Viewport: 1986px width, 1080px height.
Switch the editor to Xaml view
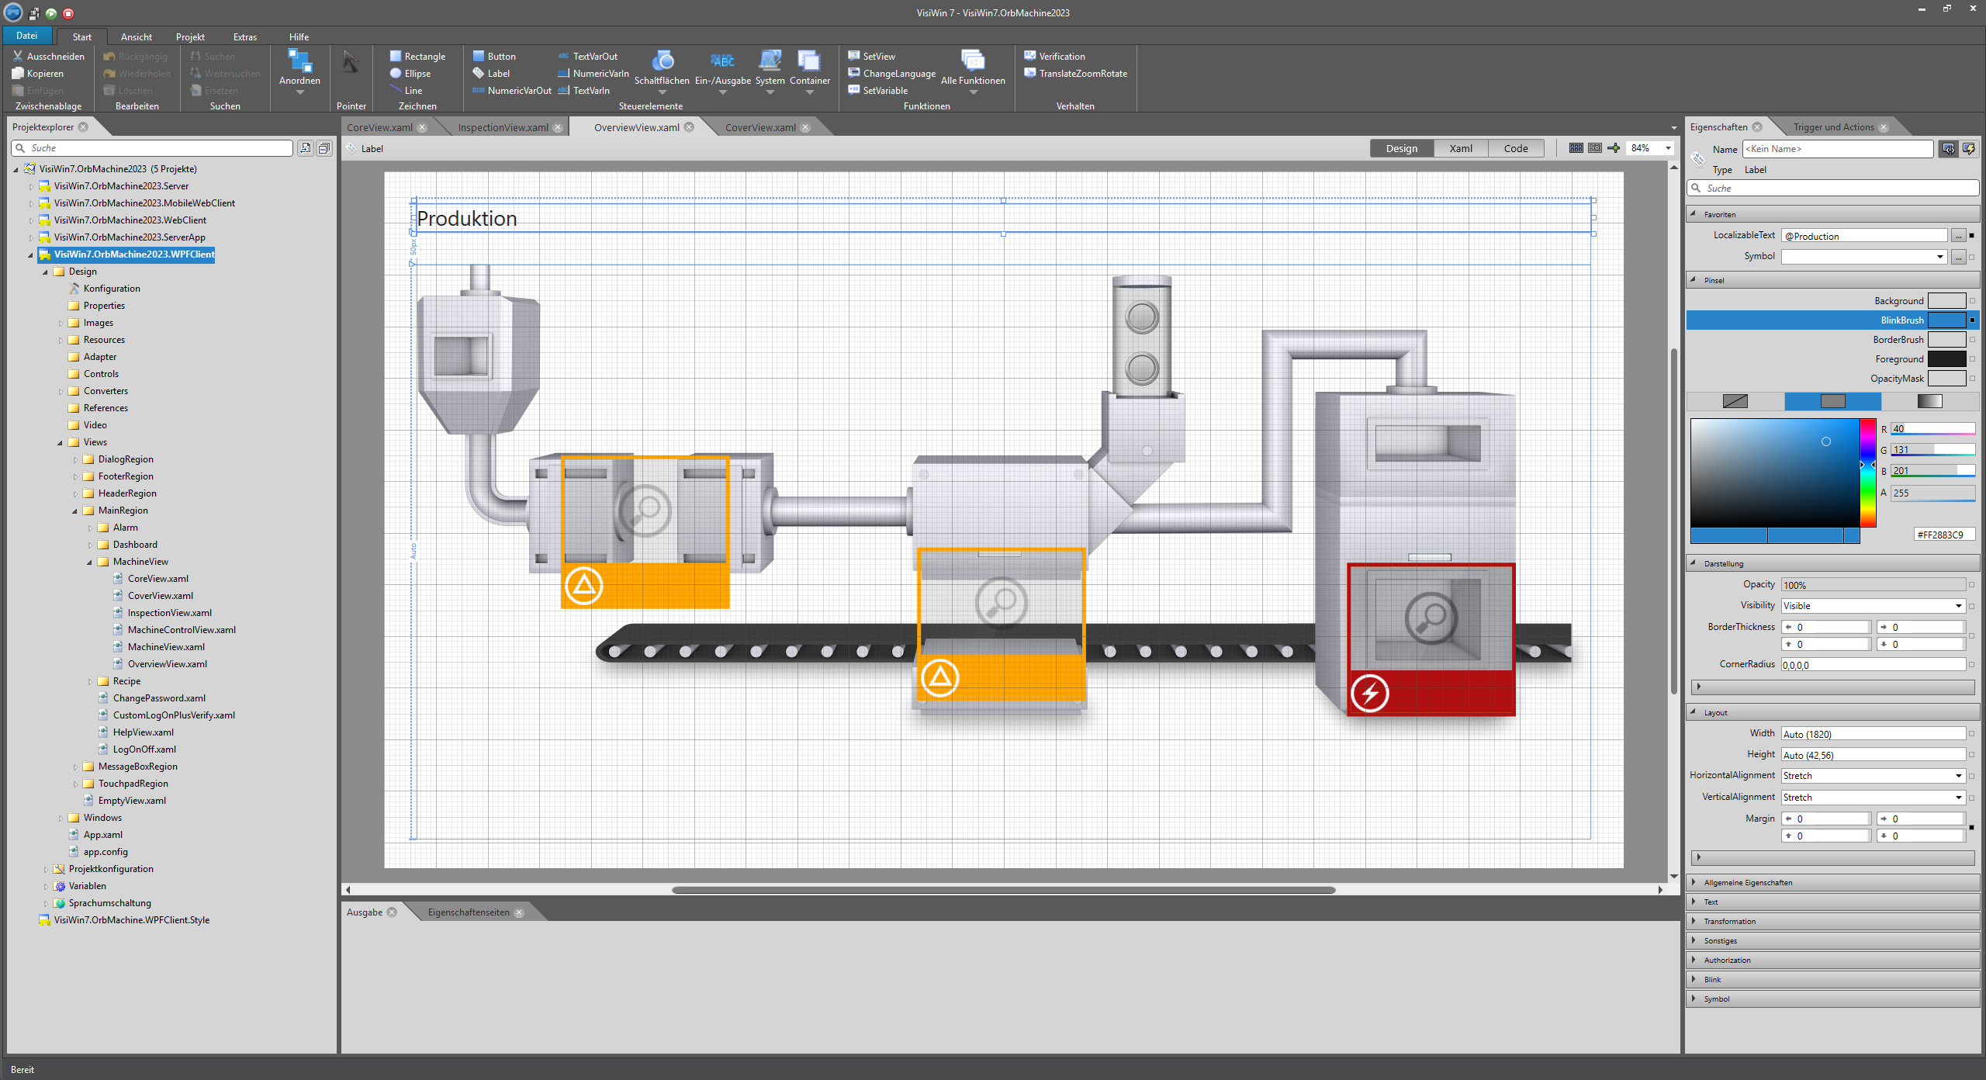[1460, 147]
